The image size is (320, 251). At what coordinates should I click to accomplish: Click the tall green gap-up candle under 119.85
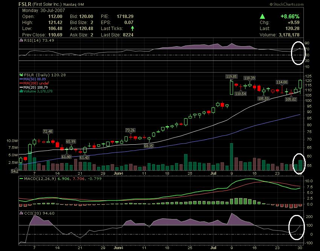[x=232, y=88]
